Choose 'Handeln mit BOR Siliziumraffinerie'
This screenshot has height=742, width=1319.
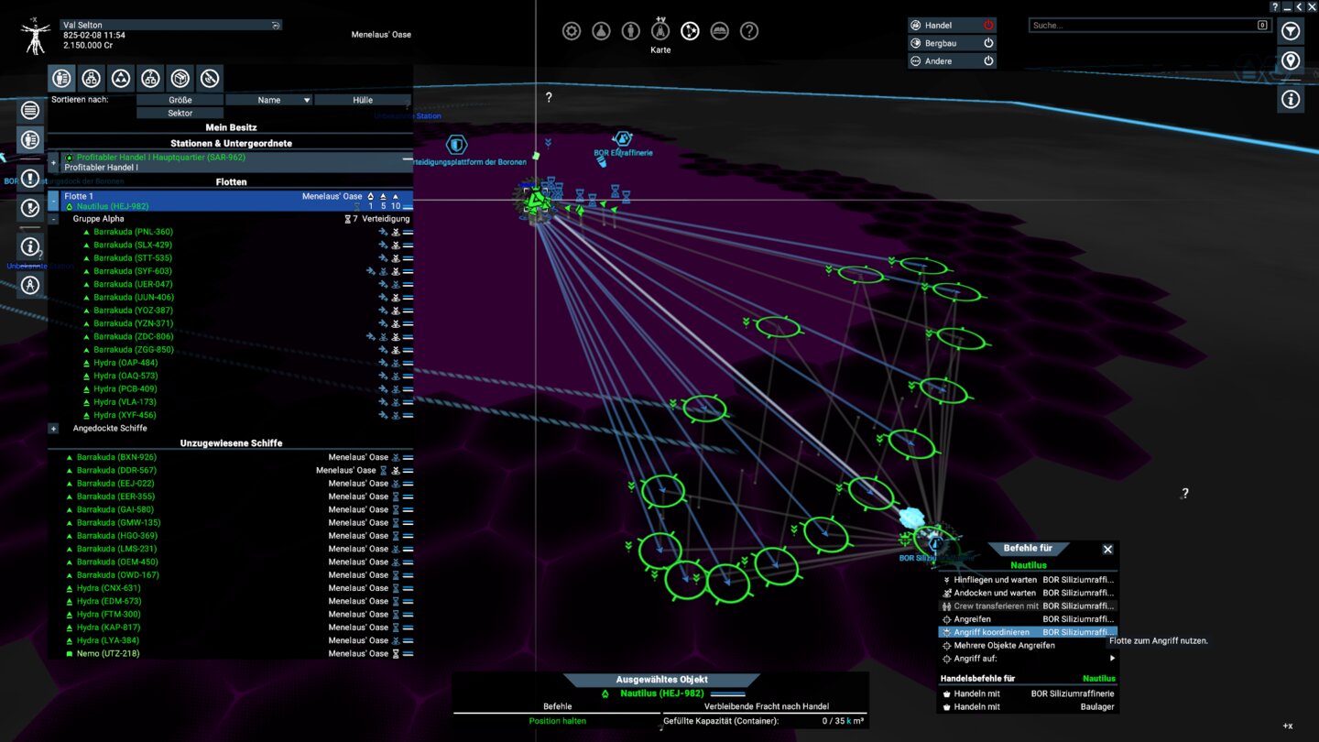pos(1028,693)
